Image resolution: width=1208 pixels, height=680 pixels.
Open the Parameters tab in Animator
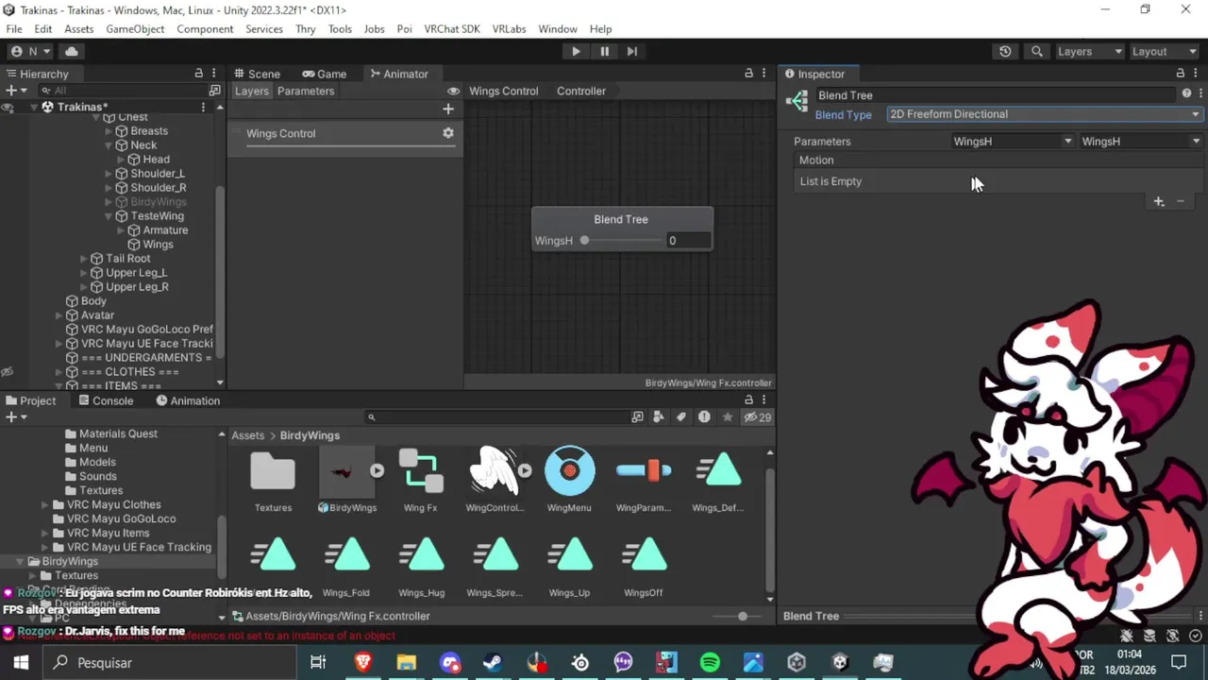[306, 91]
